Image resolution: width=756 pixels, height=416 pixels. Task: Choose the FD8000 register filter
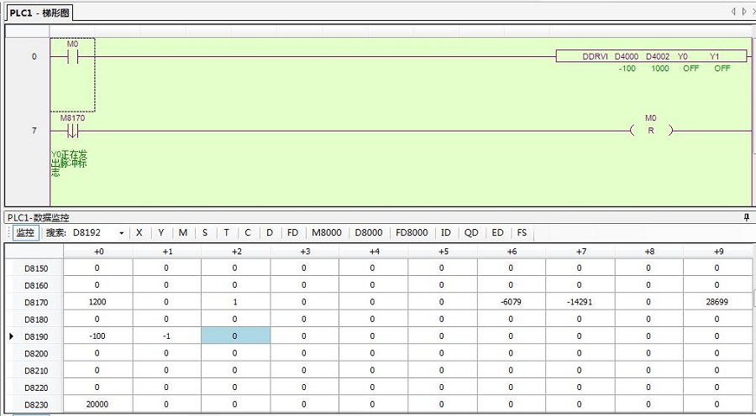(412, 232)
